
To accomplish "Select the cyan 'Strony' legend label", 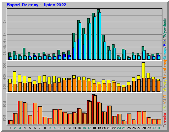I will [165, 54].
